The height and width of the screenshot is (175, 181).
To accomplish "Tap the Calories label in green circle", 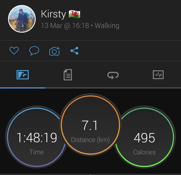I will pos(144,152).
